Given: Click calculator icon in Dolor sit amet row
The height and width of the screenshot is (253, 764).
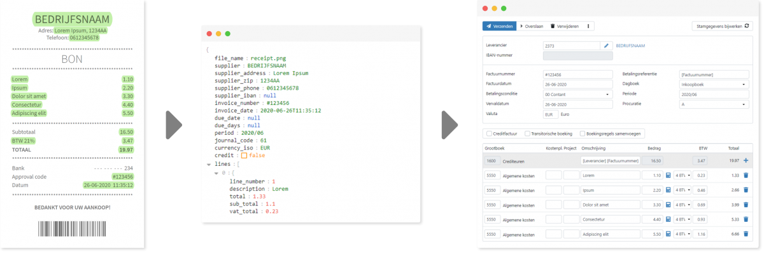Looking at the screenshot, I should [x=668, y=205].
